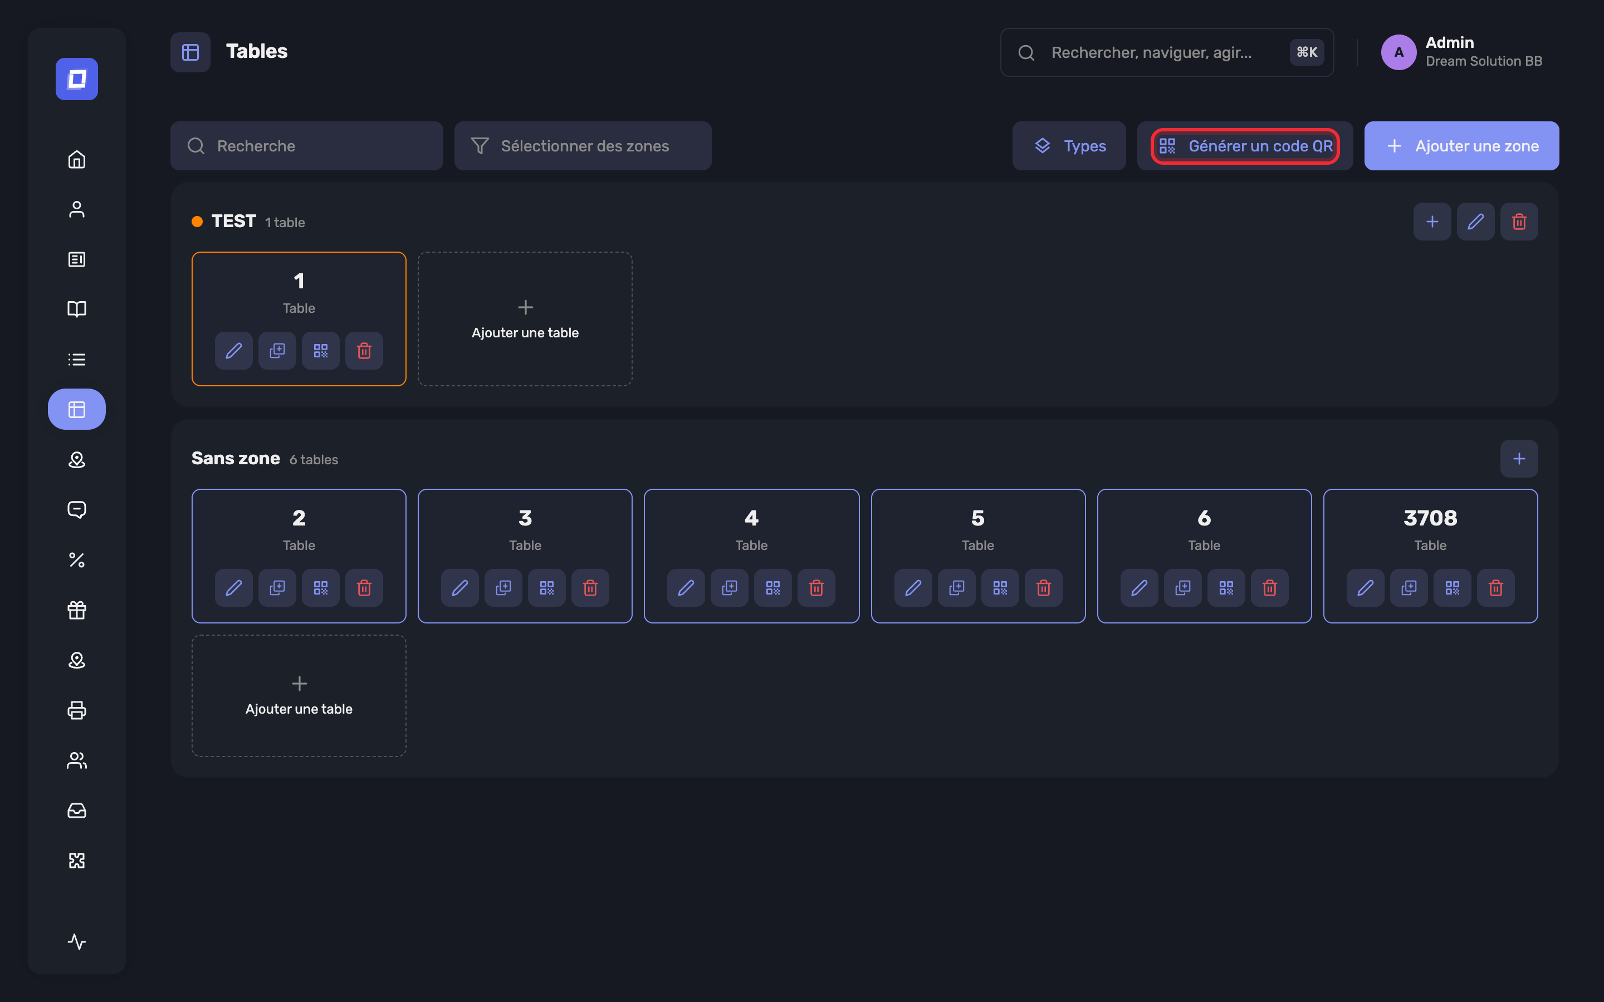Open the multiple users team sidebar icon
The image size is (1604, 1002).
pos(77,760)
